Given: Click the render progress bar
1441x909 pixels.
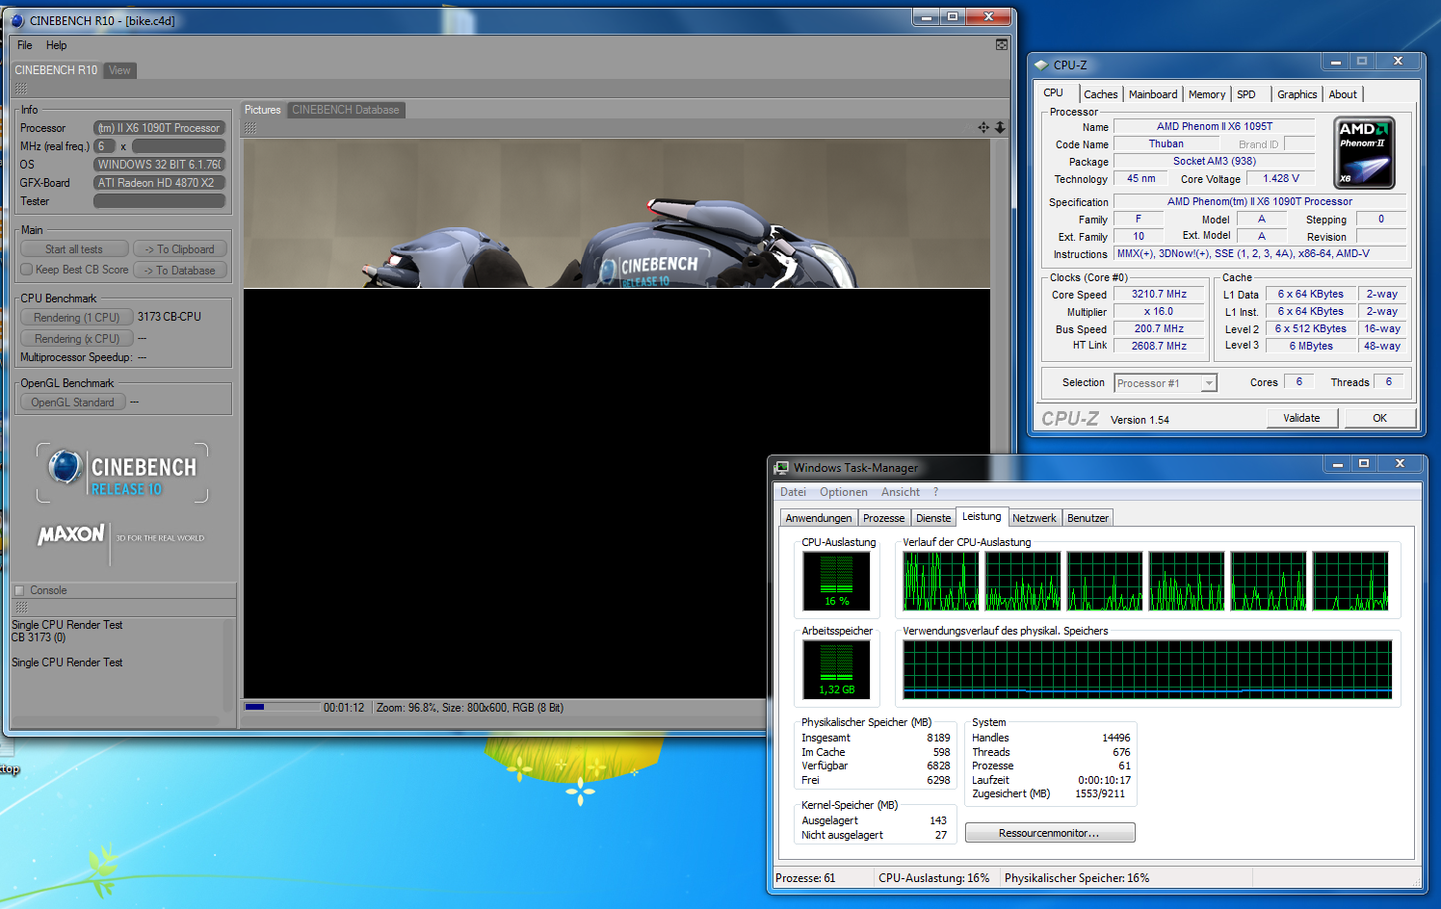Looking at the screenshot, I should 281,707.
